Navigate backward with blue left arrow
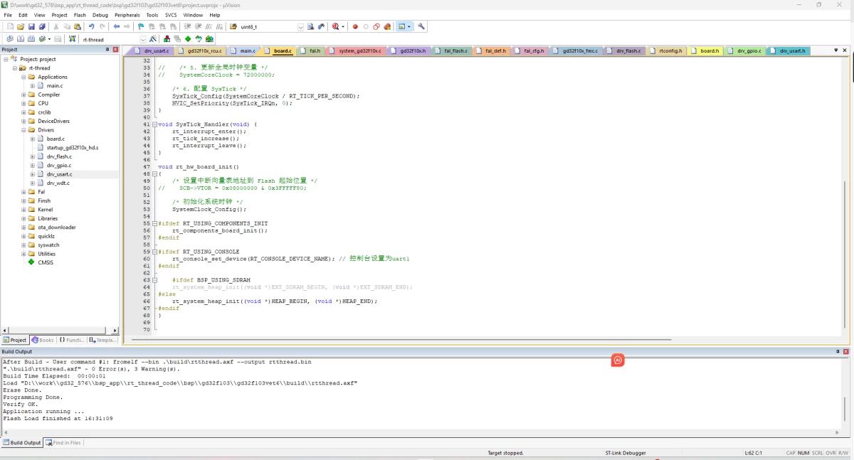This screenshot has width=854, height=460. click(117, 26)
